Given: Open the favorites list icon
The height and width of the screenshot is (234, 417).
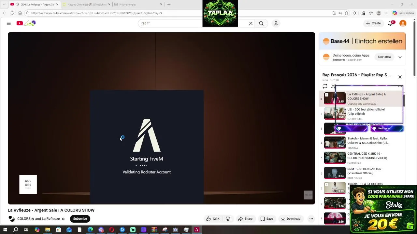Looking at the screenshot, I should 371,13.
